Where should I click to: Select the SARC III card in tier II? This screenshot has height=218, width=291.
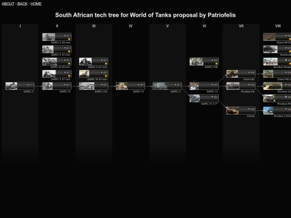click(57, 86)
